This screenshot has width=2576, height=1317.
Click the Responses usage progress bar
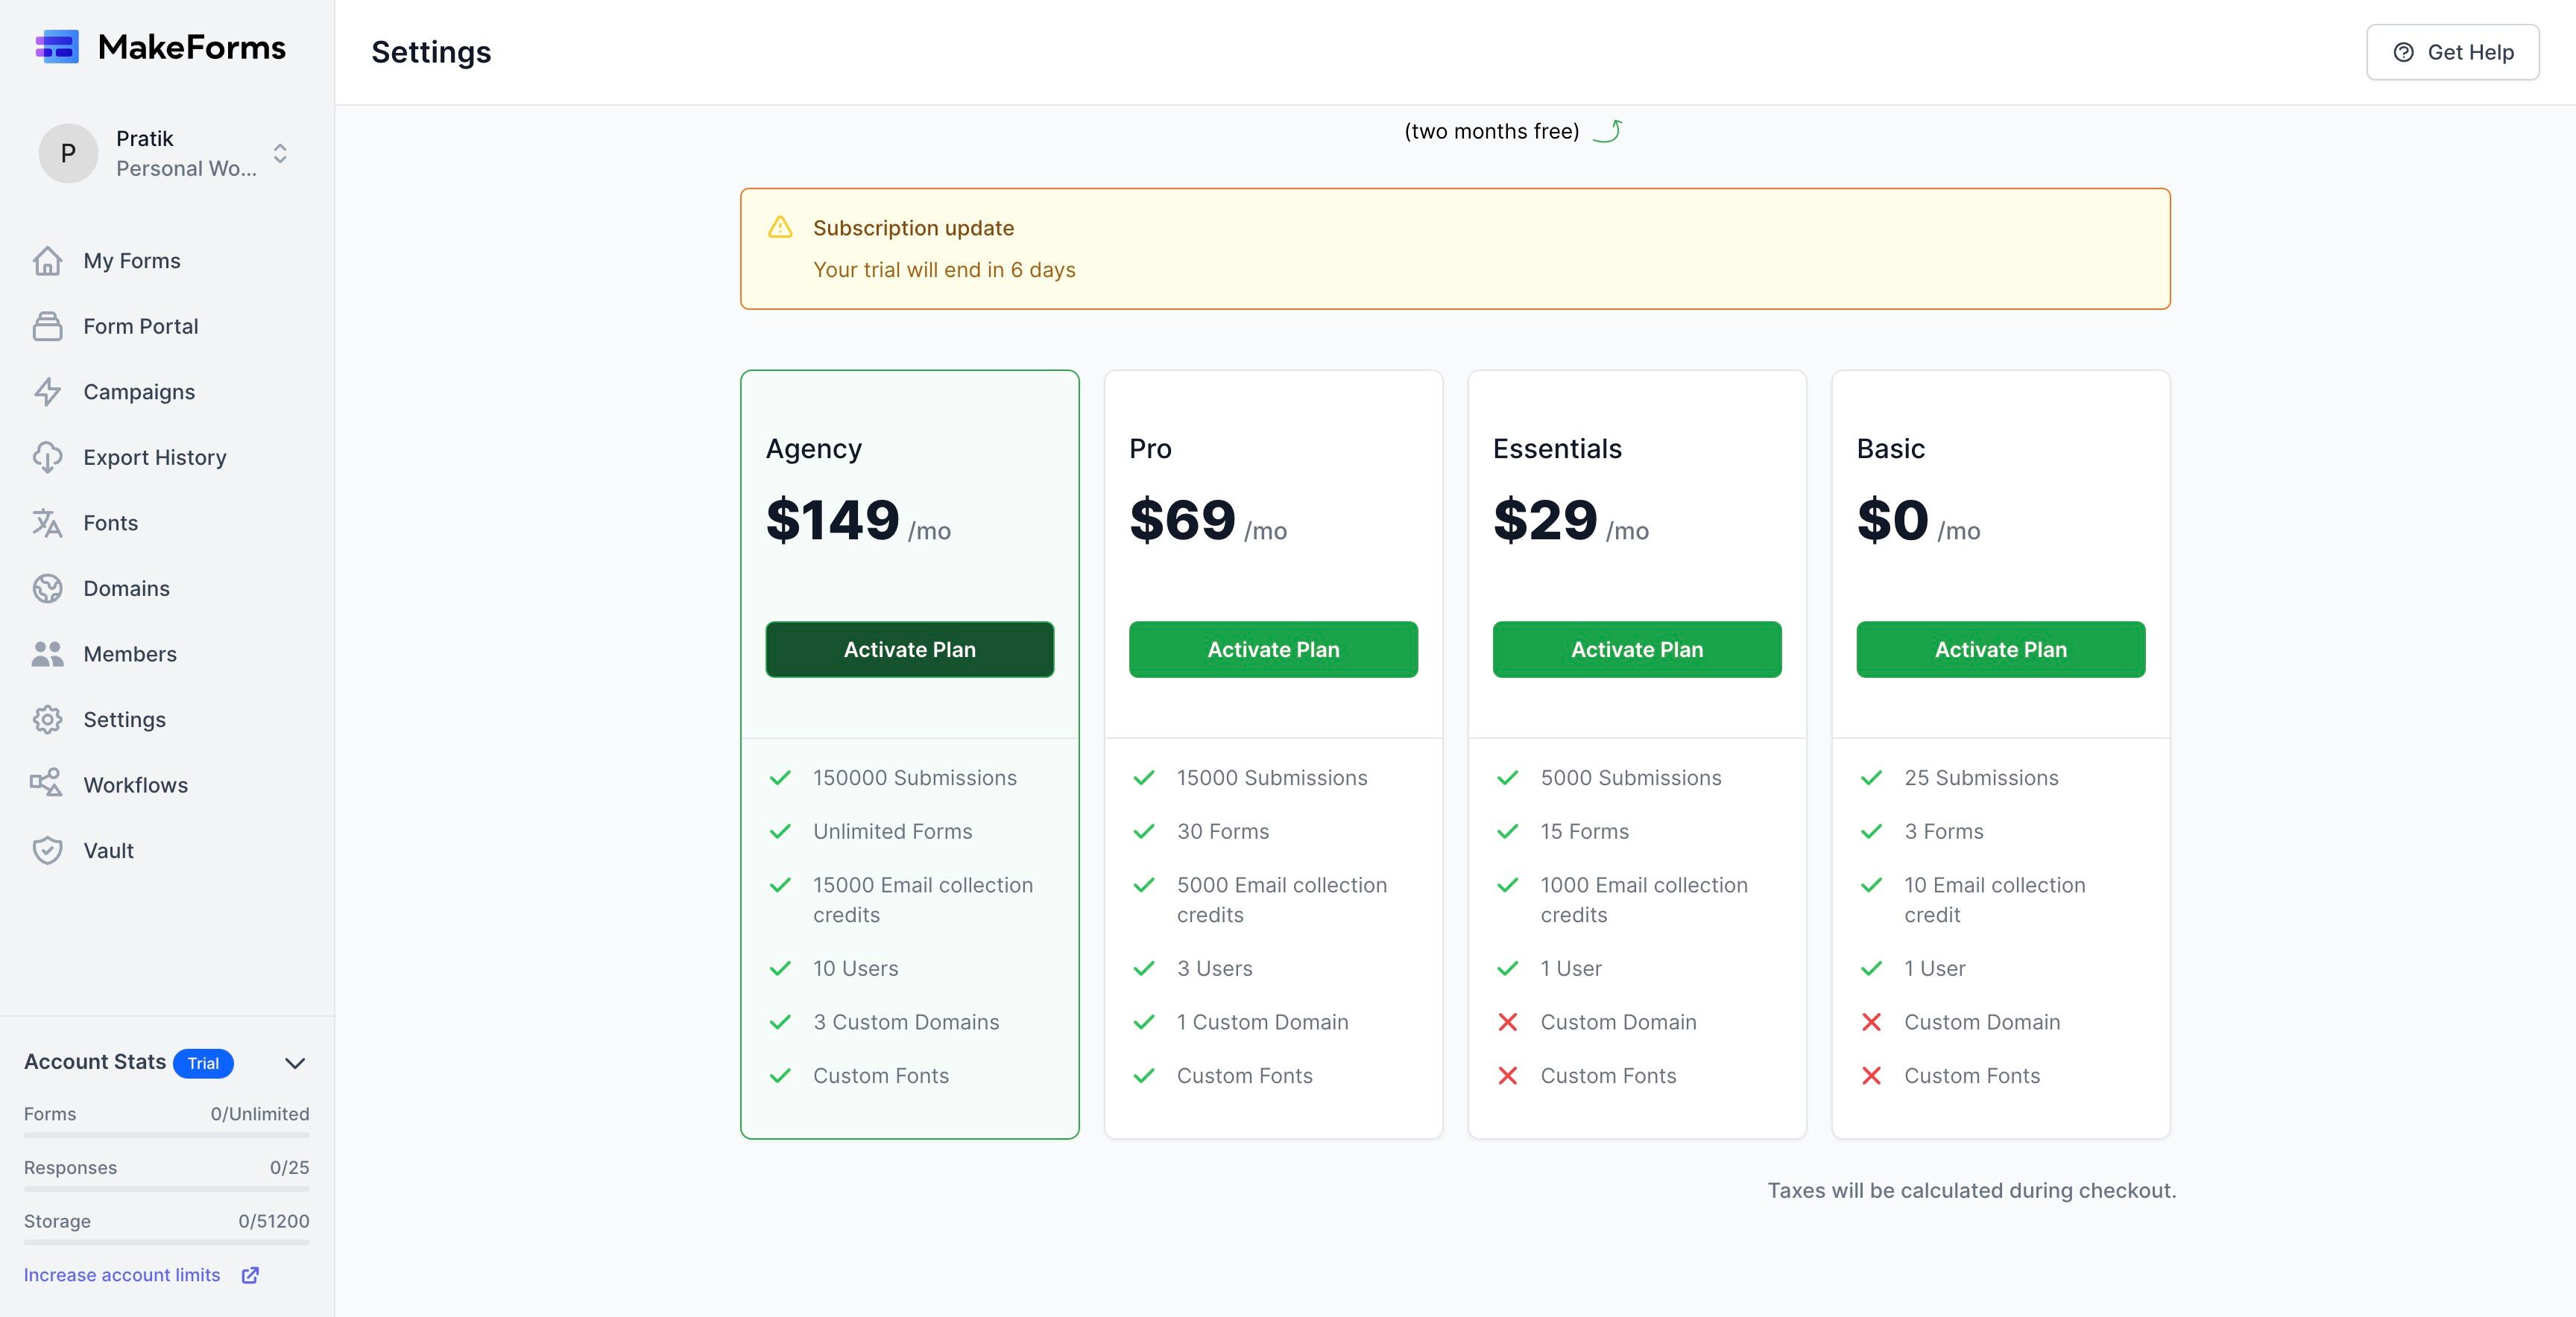[166, 1190]
